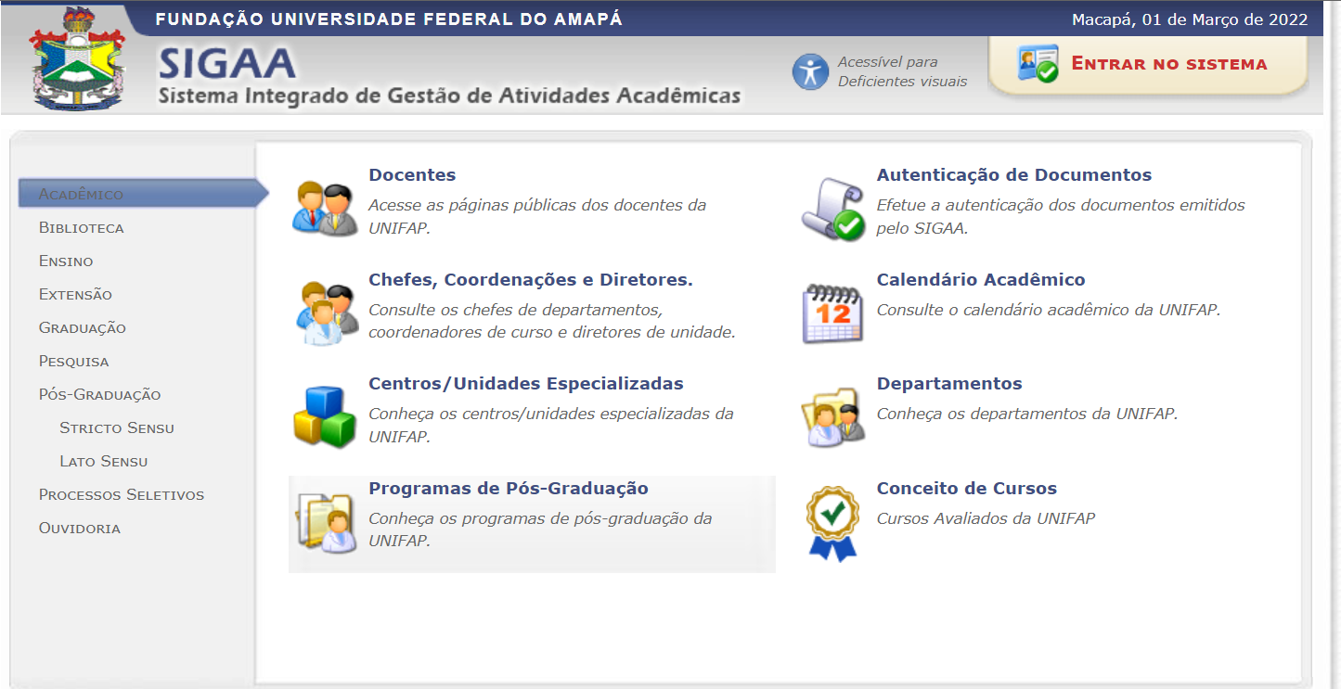Click 'Efetue a autenticação dos documentos' description

1061,216
